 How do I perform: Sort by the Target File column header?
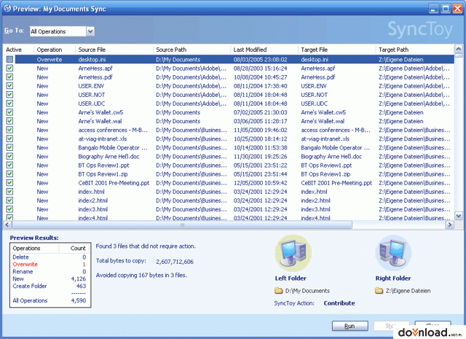pyautogui.click(x=337, y=50)
